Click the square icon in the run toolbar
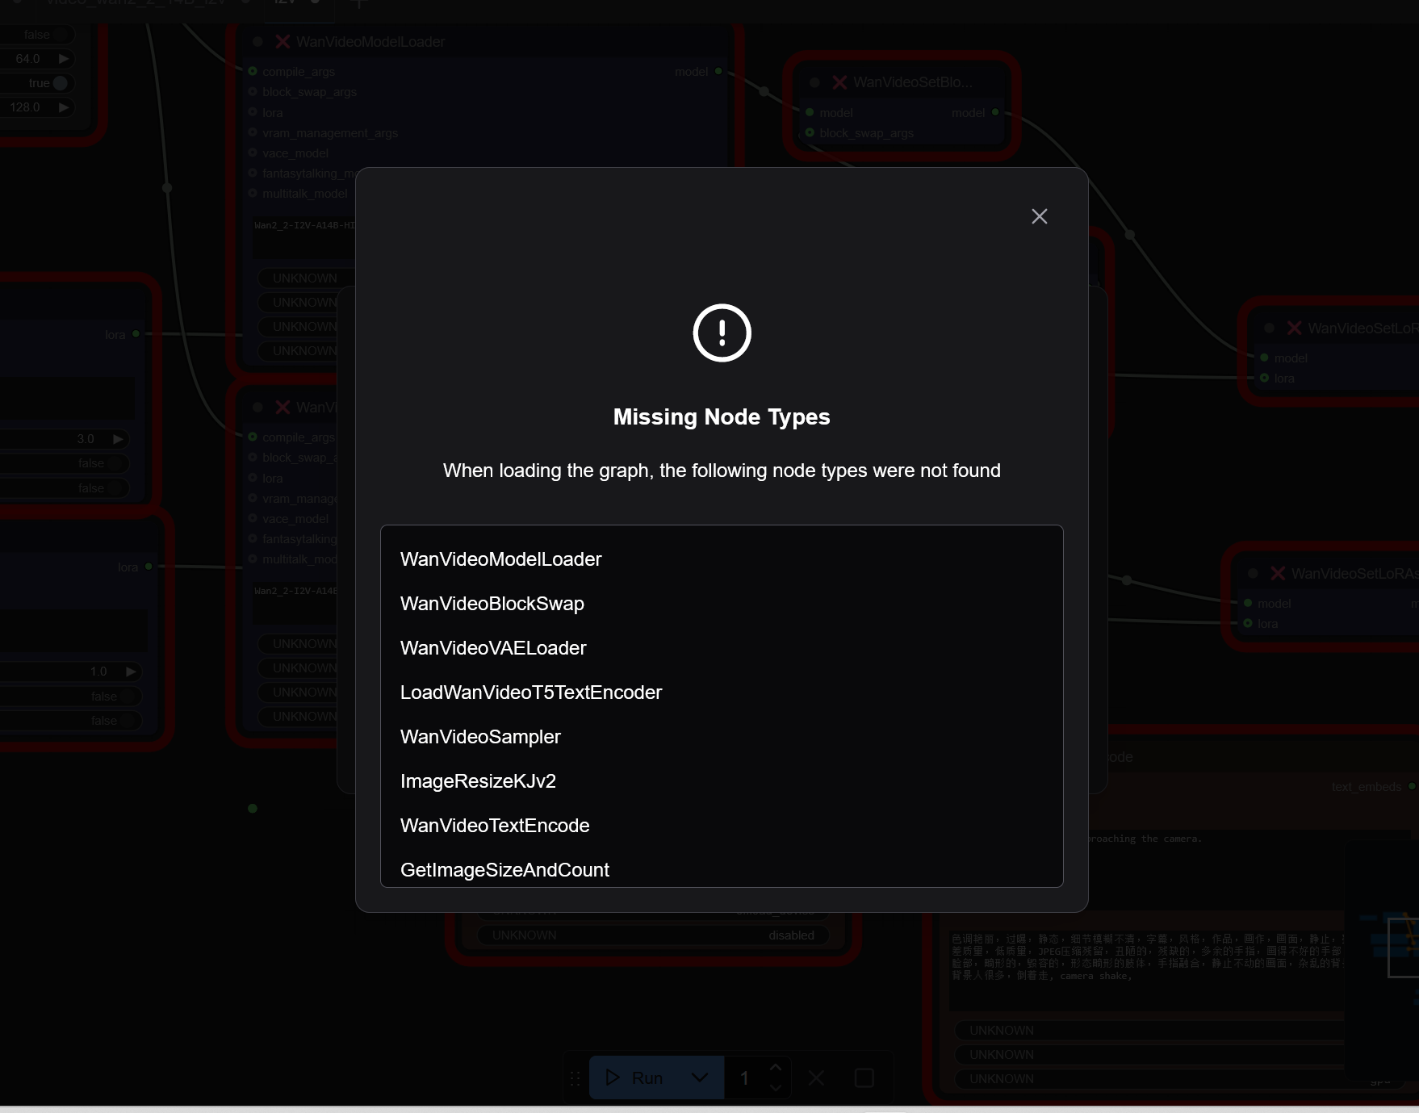Viewport: 1419px width, 1113px height. coord(864,1078)
